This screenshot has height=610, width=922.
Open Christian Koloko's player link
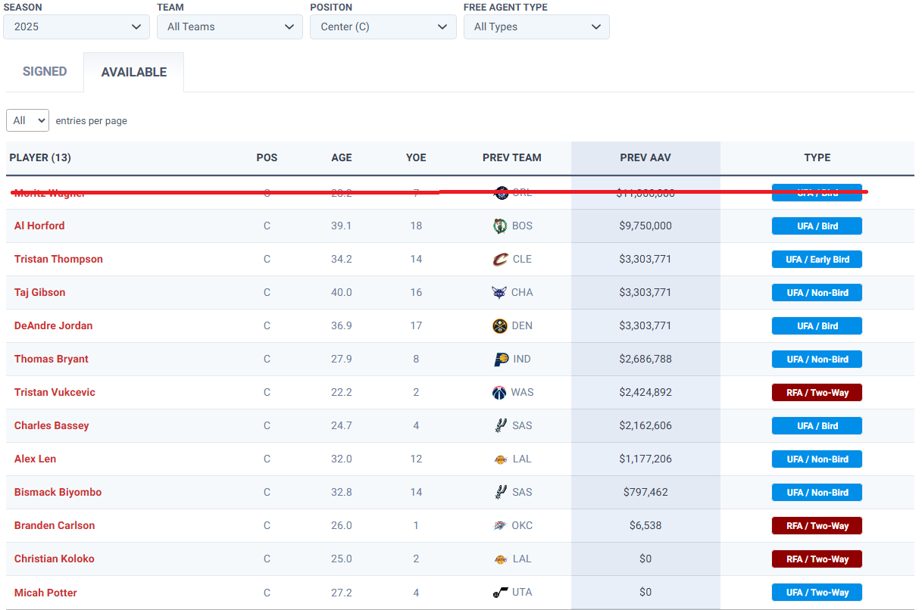click(55, 559)
